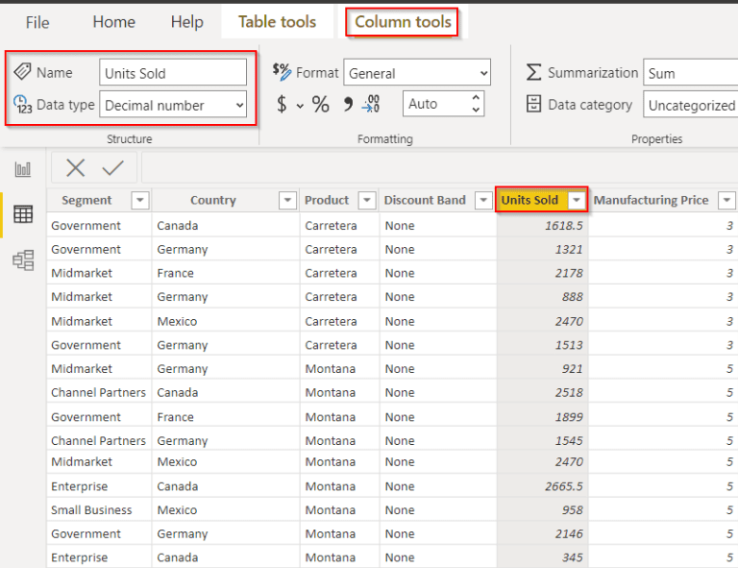Click Units Sold cell 2146
738x568 pixels.
pyautogui.click(x=543, y=533)
